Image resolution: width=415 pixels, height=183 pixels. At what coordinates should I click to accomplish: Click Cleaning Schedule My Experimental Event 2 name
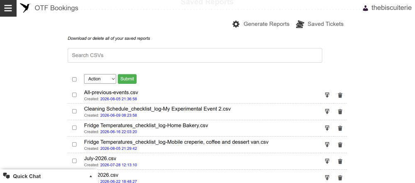coord(157,109)
